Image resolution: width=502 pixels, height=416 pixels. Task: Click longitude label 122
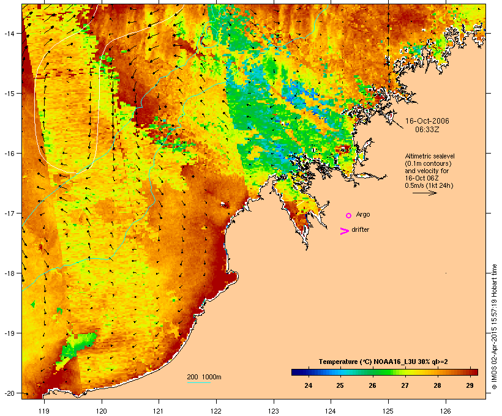(x=216, y=411)
